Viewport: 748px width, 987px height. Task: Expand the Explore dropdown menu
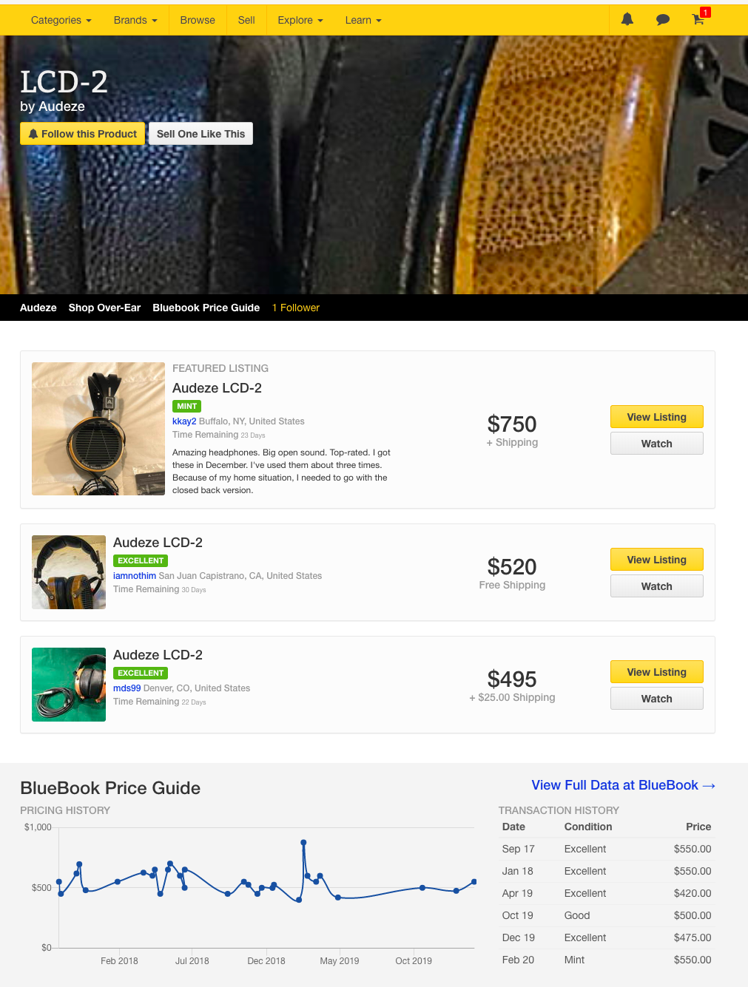point(300,20)
